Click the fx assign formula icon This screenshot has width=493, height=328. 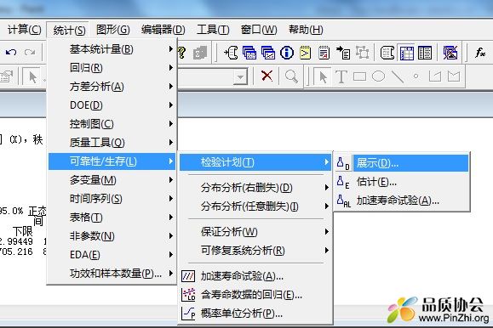point(480,53)
